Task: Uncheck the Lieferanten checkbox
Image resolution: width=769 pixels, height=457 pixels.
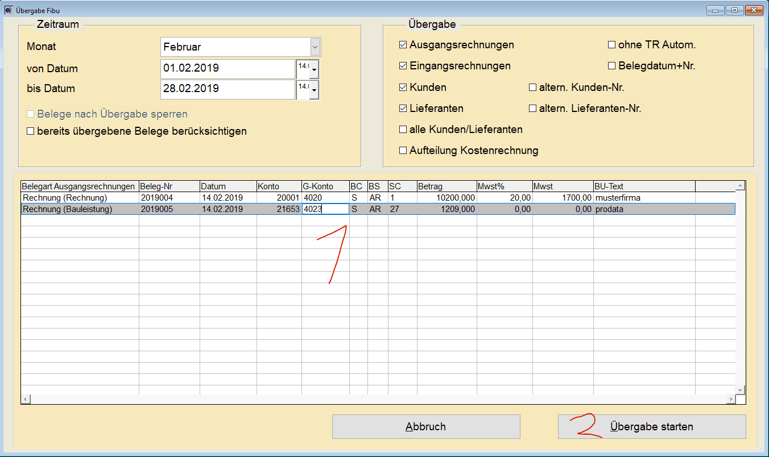Action: 403,108
